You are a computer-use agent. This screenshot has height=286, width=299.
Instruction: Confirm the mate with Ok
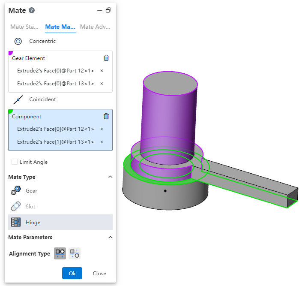(x=72, y=273)
